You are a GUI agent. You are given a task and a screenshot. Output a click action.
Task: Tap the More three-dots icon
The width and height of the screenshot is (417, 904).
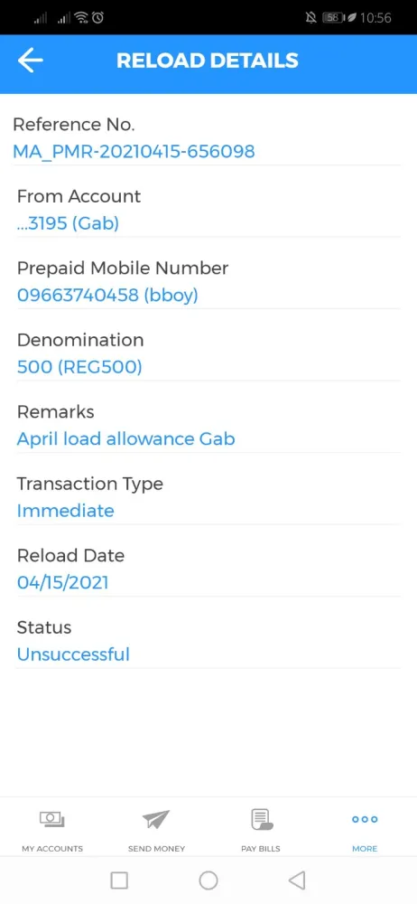(x=365, y=819)
